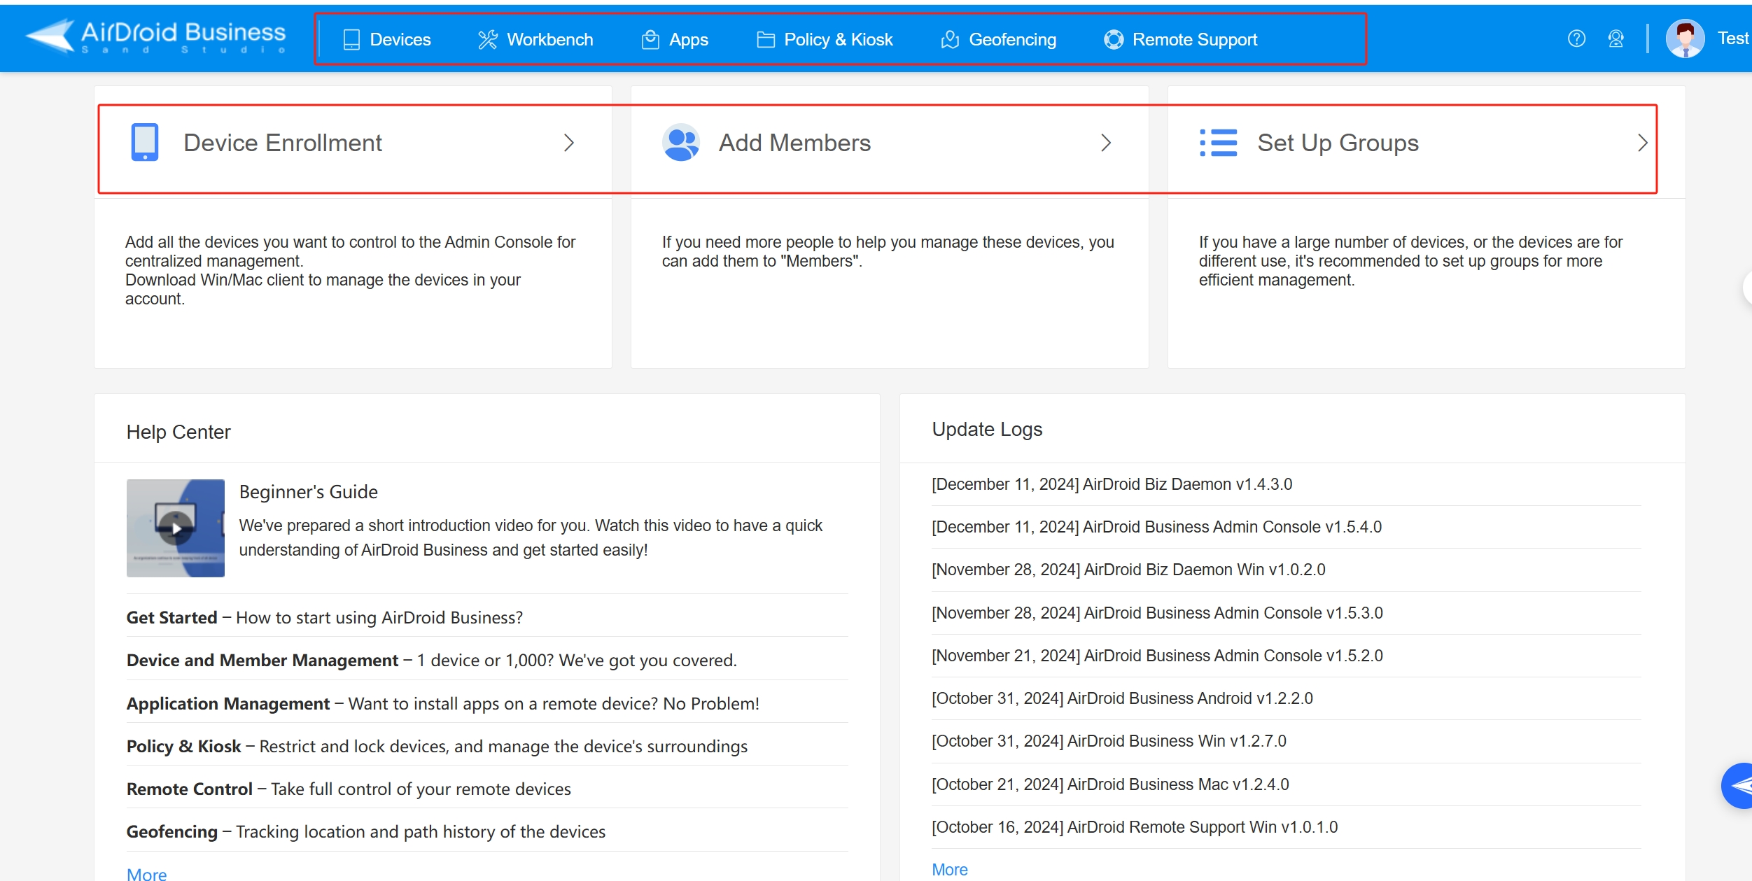Select the Add Members people icon
The width and height of the screenshot is (1752, 881).
(x=680, y=142)
